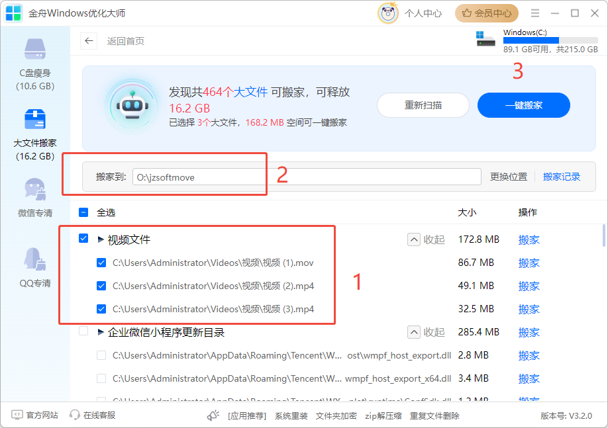This screenshot has height=428, width=608.
Task: Uncheck the 视频 (1).mov file checkbox
Action: tap(101, 263)
